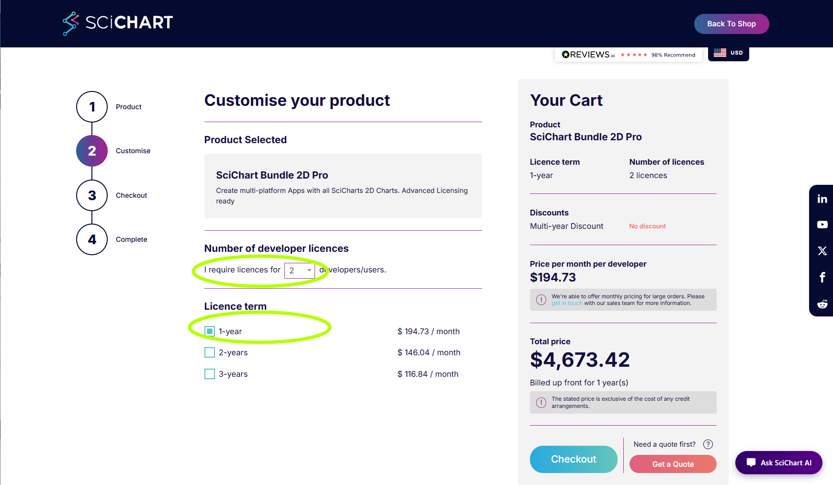Image resolution: width=833 pixels, height=485 pixels.
Task: Go to step 1 Product
Action: click(92, 107)
